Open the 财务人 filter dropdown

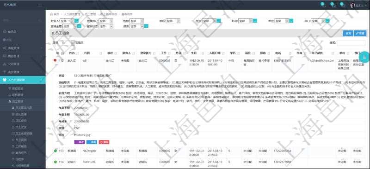click(67, 21)
